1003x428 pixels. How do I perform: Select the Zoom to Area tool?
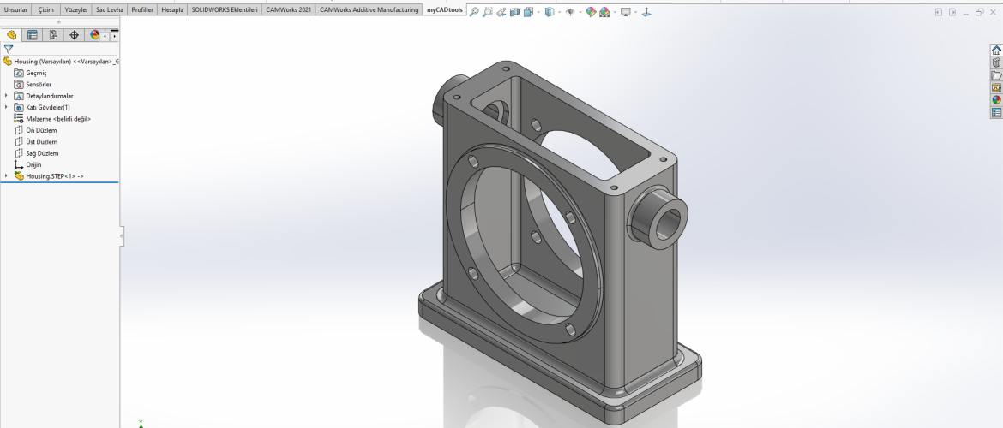click(x=488, y=12)
